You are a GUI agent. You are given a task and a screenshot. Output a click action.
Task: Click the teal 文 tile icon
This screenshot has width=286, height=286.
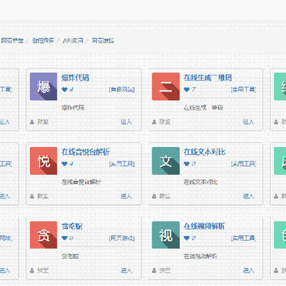(x=165, y=160)
